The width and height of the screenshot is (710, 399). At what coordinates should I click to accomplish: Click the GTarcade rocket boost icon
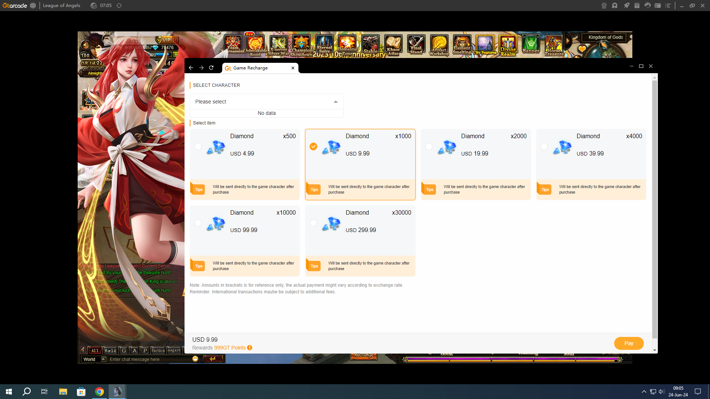coord(626,6)
